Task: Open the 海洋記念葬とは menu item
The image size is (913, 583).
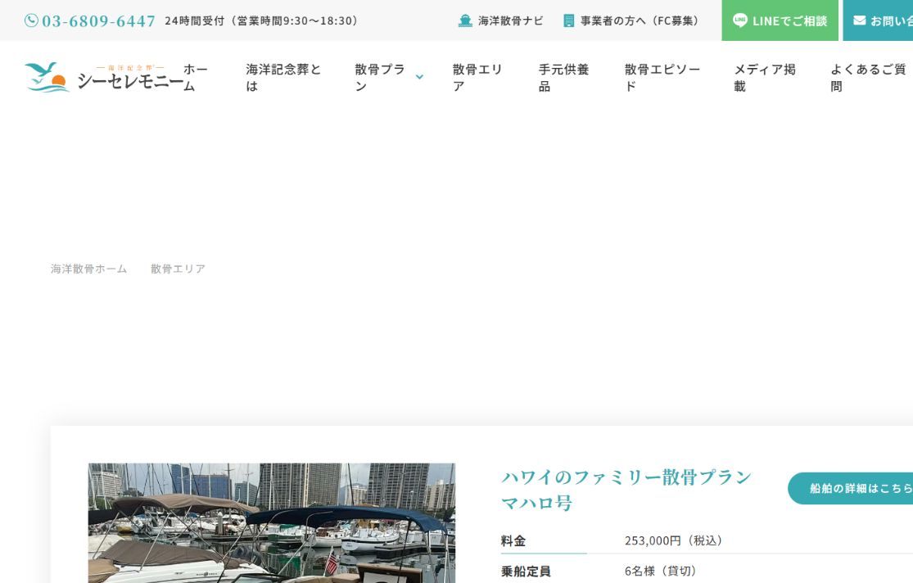Action: click(x=283, y=78)
